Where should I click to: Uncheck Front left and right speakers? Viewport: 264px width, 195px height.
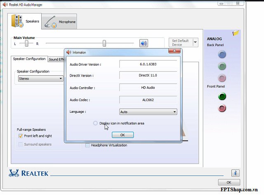[x=21, y=136]
